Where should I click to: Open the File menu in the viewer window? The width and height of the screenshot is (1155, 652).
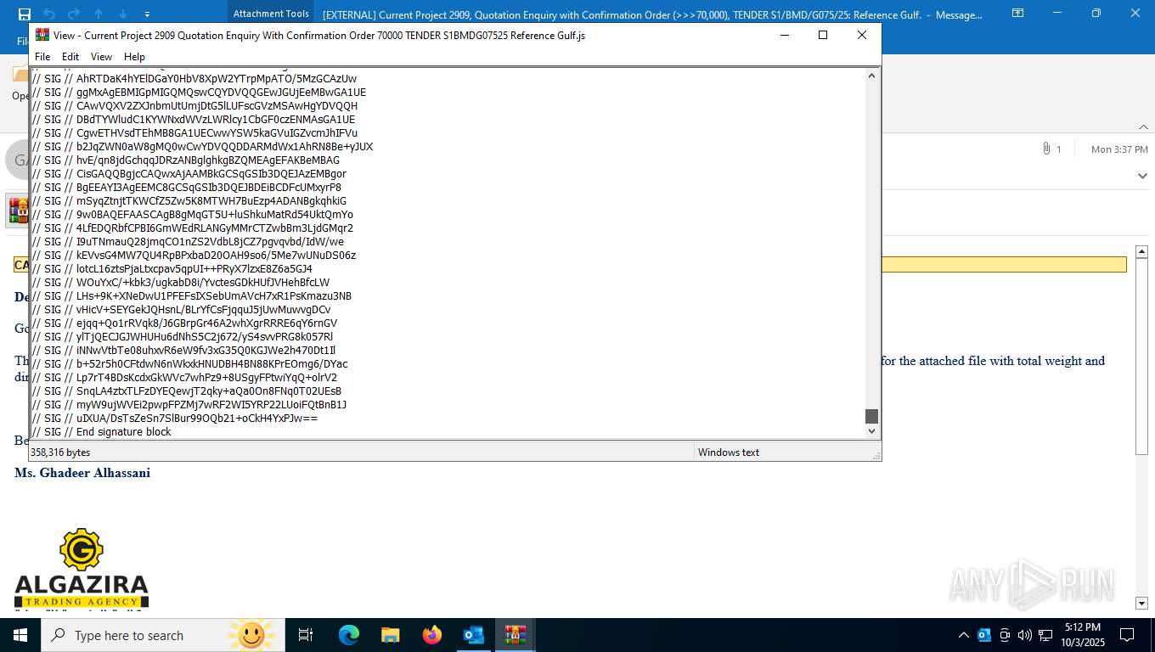[42, 57]
